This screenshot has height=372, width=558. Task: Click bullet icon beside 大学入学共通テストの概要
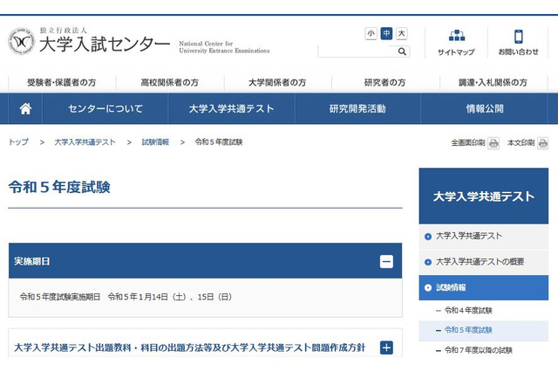[428, 262]
